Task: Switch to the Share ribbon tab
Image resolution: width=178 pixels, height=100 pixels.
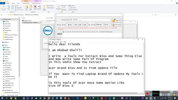Action: click(13, 3)
